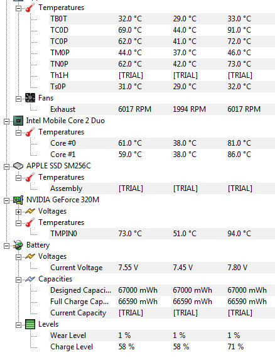Select the Wear Level row

(x=162, y=335)
